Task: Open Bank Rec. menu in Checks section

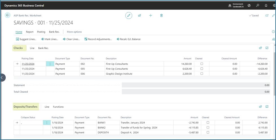Action: tap(43, 48)
